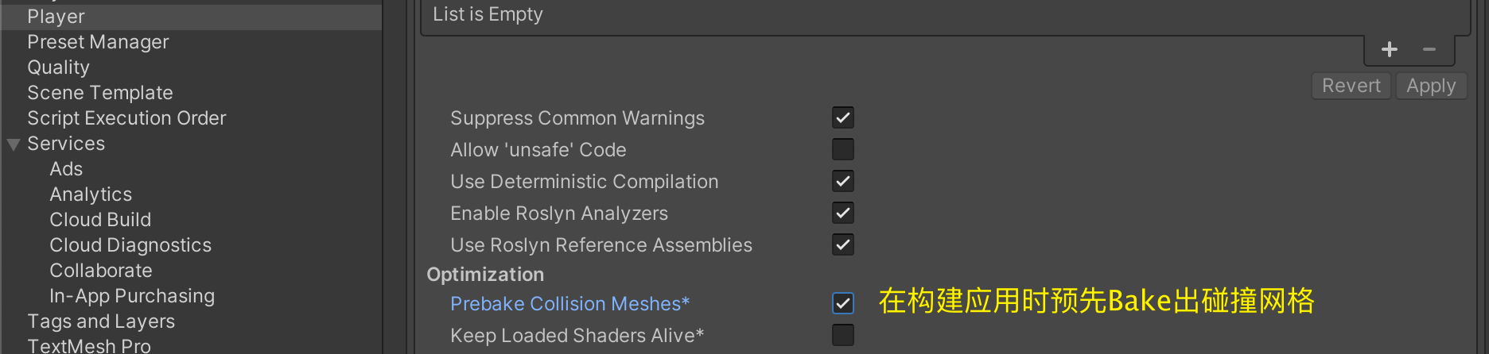Click the minus icon to remove list entry
Screen dimensions: 1489x354
click(x=1429, y=50)
